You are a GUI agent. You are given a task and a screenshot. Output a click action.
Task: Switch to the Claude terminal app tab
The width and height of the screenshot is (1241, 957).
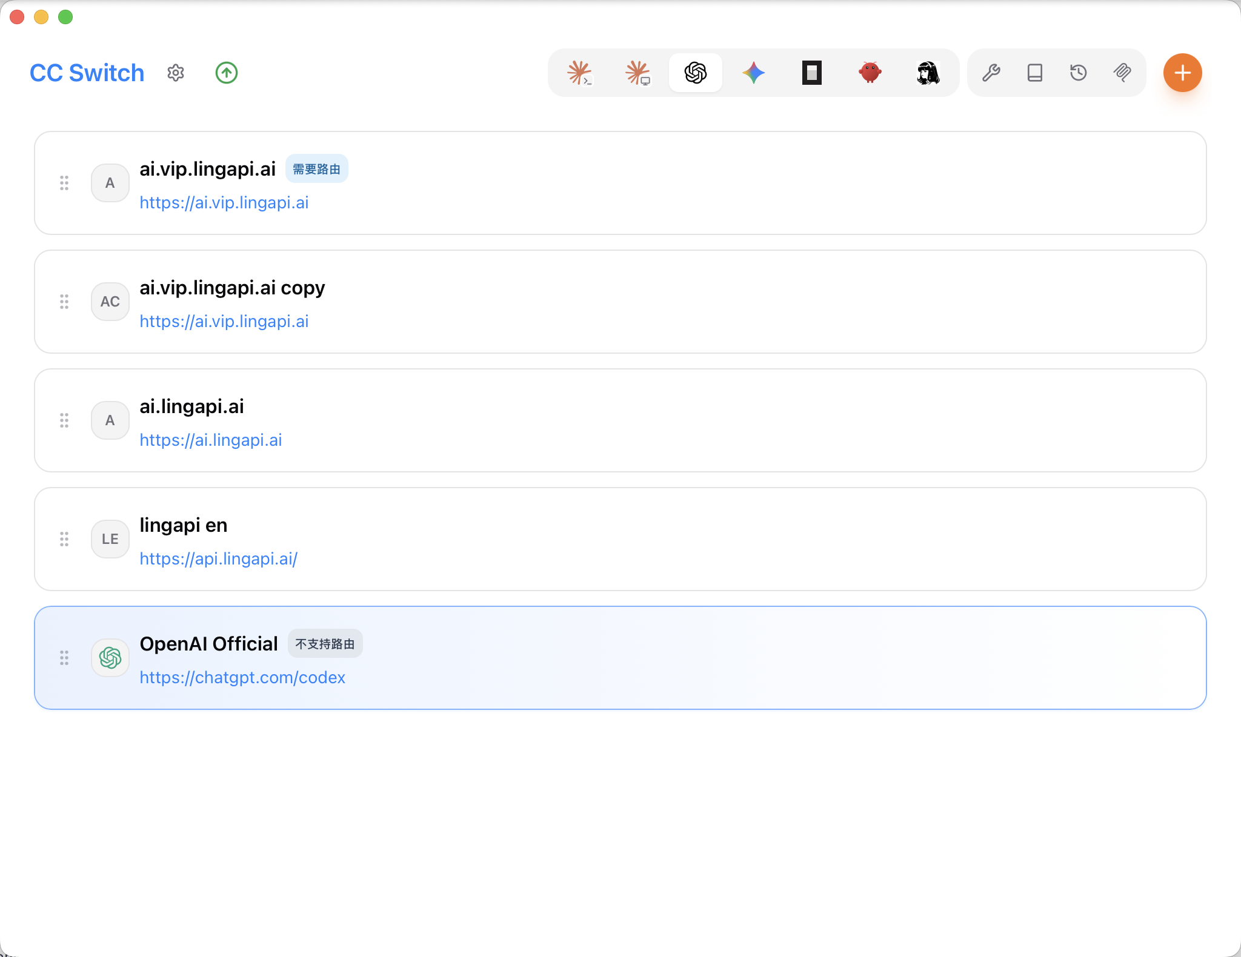click(579, 73)
